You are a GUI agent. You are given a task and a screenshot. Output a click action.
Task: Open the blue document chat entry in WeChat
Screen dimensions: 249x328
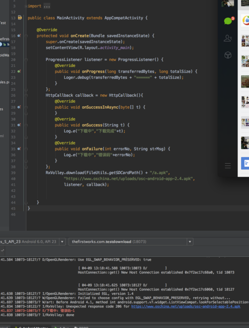click(245, 163)
